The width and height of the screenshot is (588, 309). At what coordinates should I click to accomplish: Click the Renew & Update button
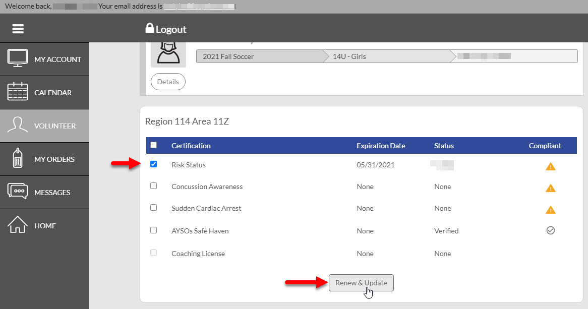point(361,283)
